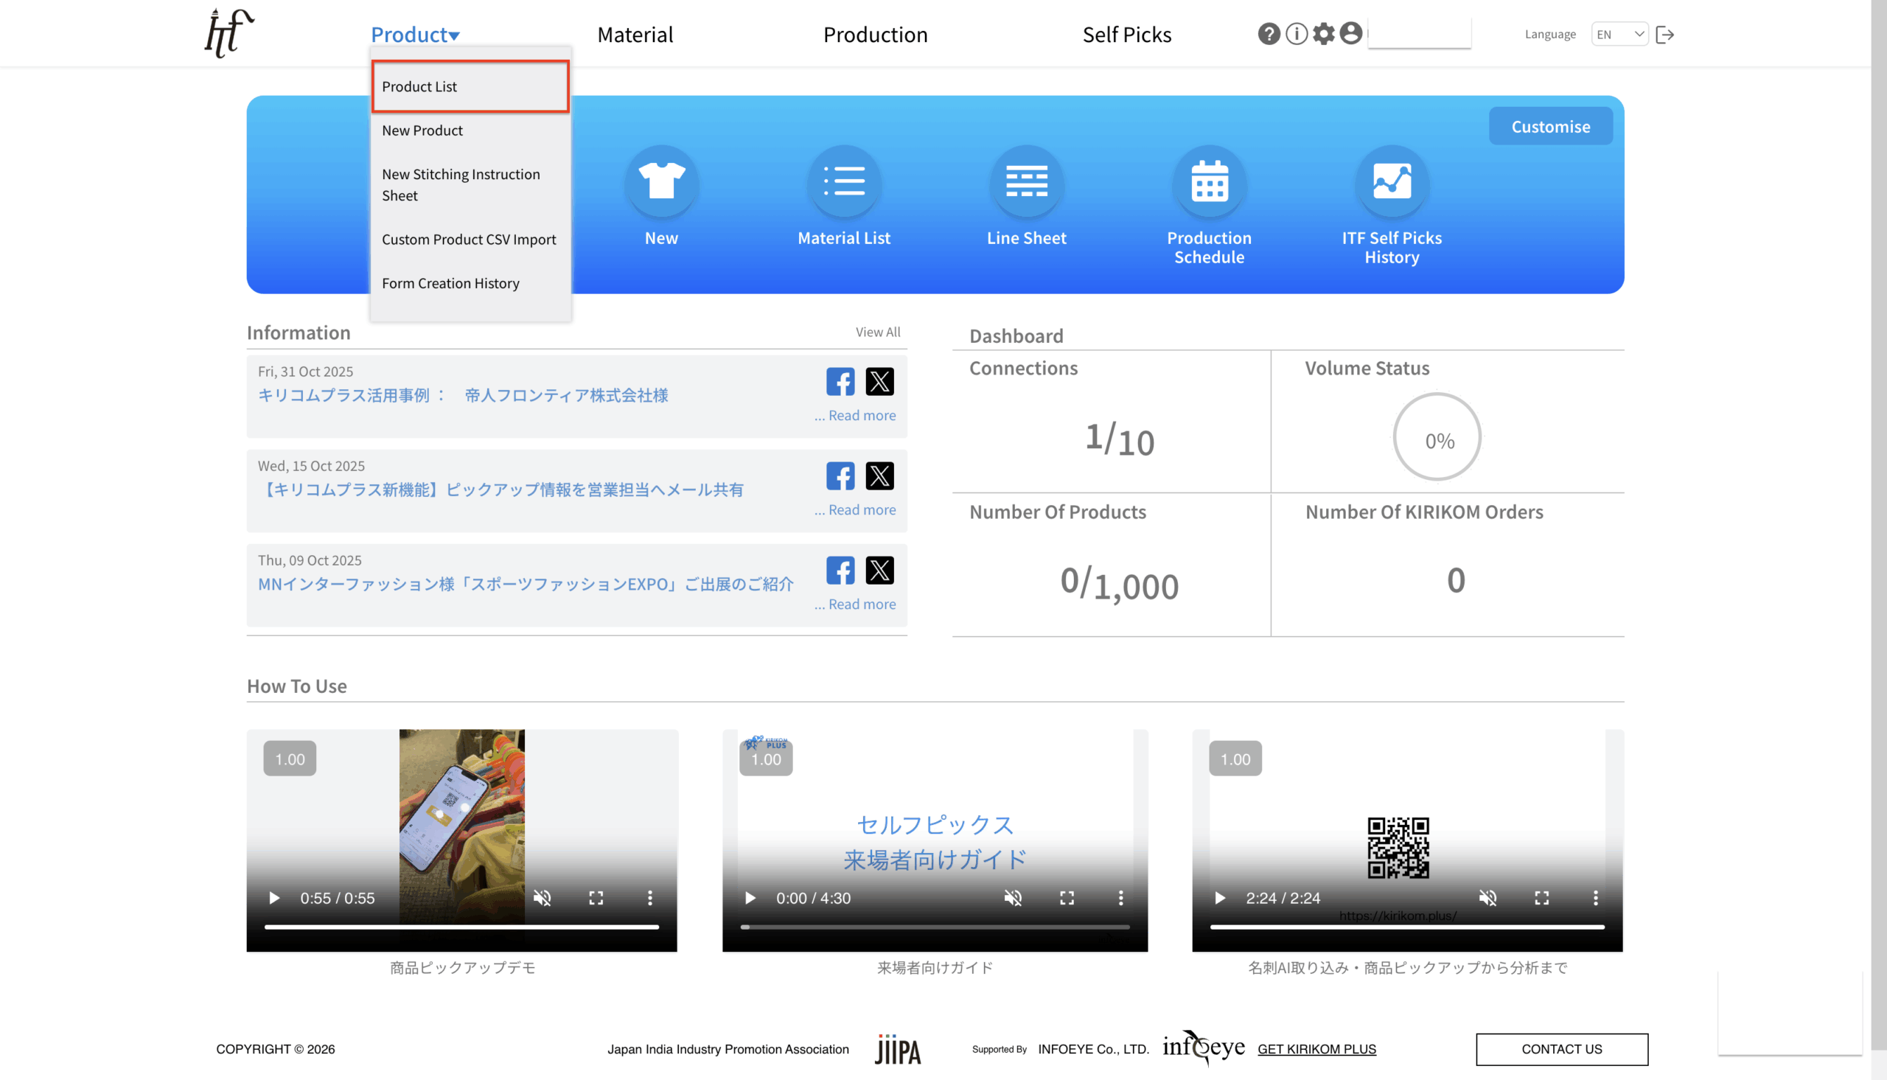Toggle fullscreen on the second video

1067,898
